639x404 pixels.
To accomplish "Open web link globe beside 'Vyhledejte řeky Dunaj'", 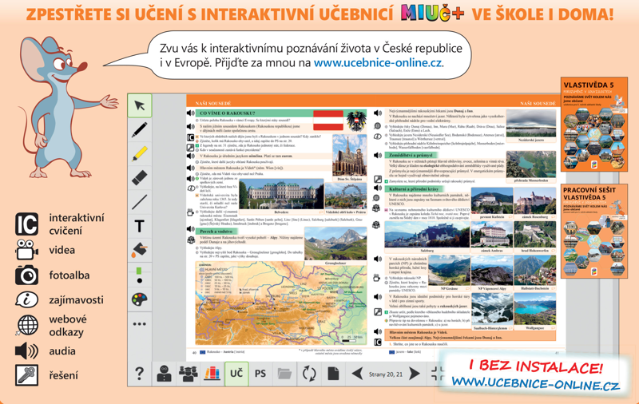I will pyautogui.click(x=378, y=126).
